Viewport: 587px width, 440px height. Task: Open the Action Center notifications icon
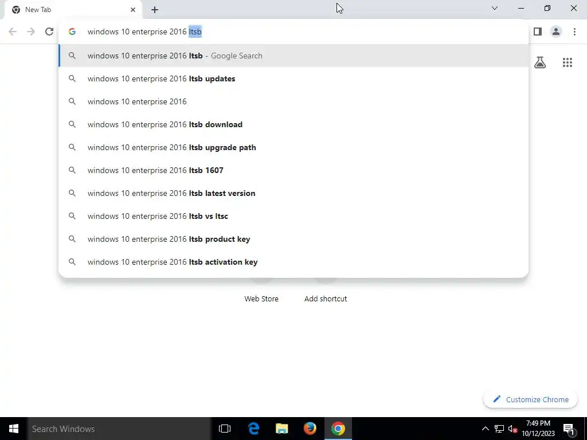(x=569, y=429)
